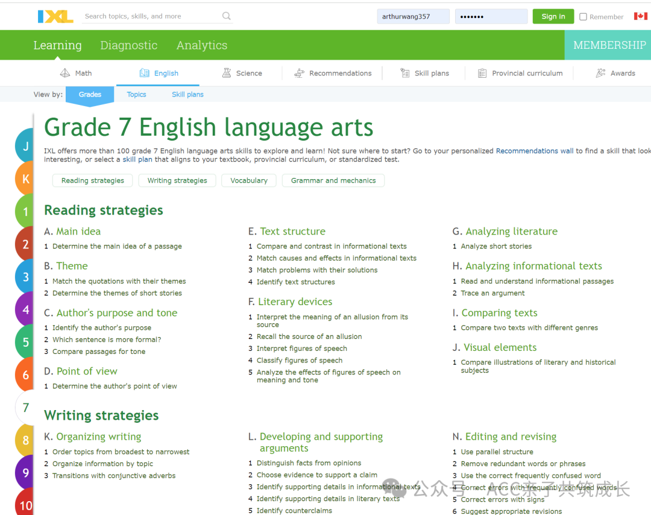
Task: Select the grade 6 bubble
Action: pos(25,374)
